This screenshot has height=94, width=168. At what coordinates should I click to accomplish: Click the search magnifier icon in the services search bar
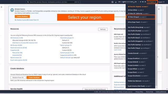click(x=28, y=2)
